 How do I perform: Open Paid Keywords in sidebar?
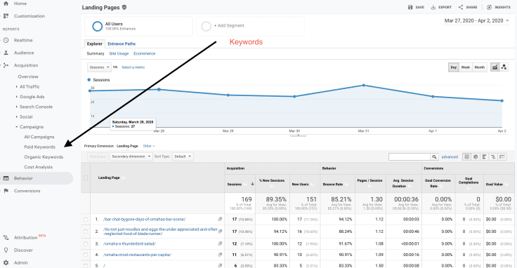[x=39, y=147]
